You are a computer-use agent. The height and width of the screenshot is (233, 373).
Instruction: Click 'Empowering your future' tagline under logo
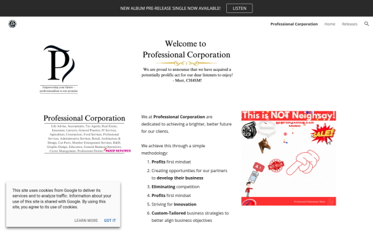(59, 89)
